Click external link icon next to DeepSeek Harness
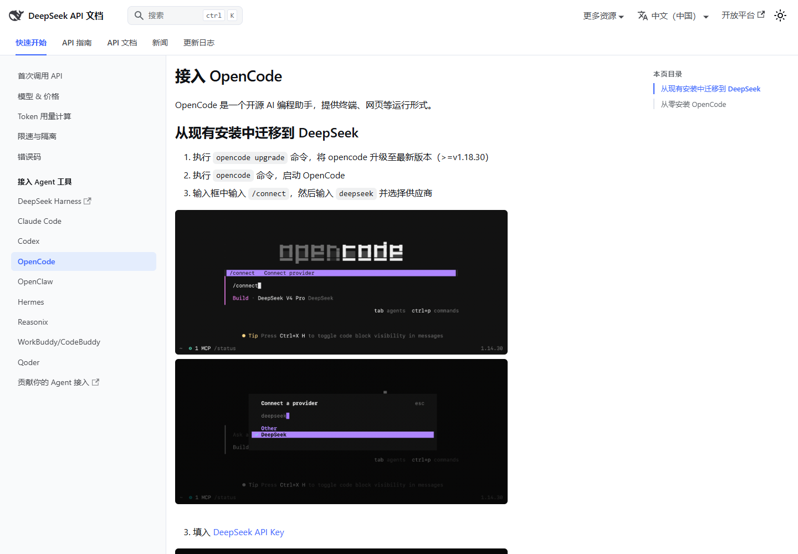 [88, 201]
